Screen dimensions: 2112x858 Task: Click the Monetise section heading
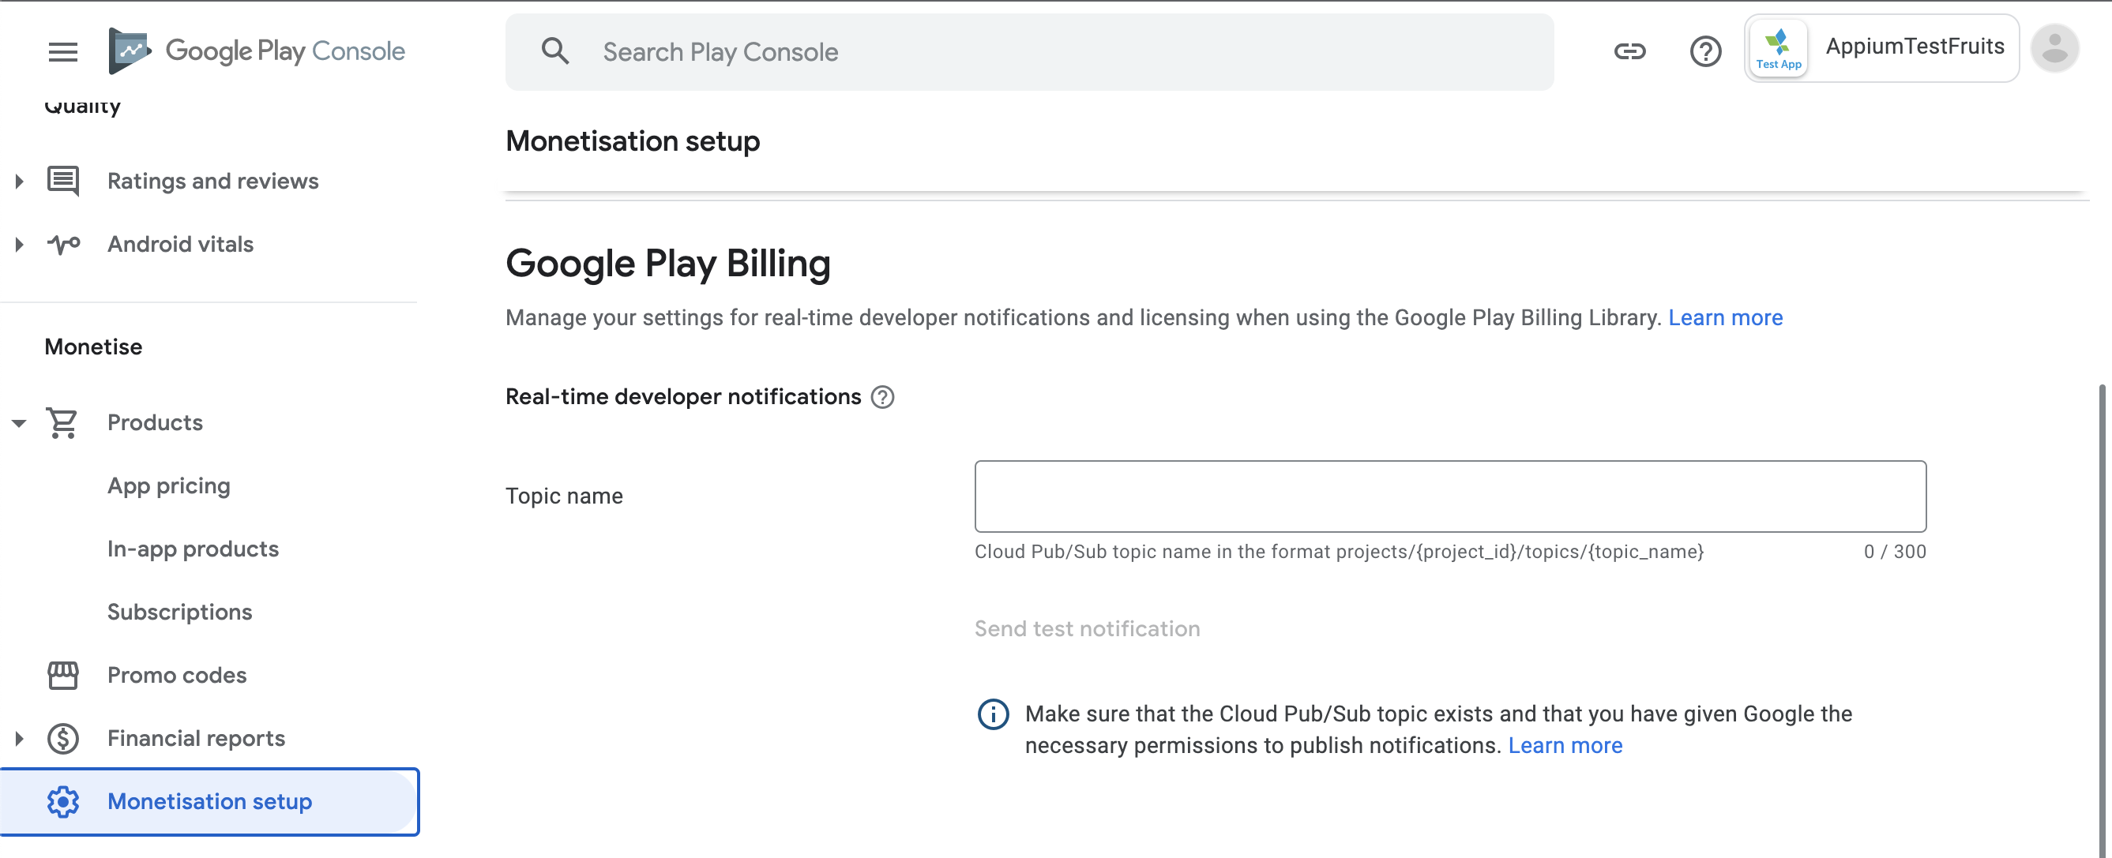click(92, 347)
